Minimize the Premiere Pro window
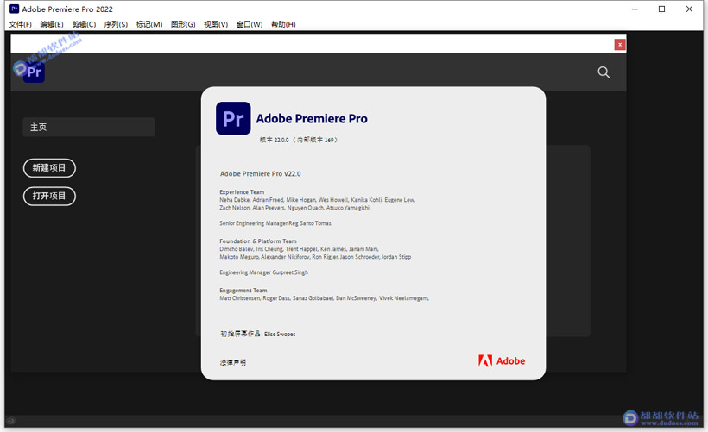708x432 pixels. [x=635, y=9]
